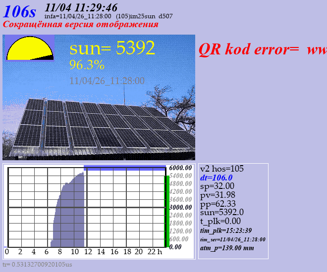Click the blue dt=106.0 value
This screenshot has width=327, height=272.
click(216, 178)
